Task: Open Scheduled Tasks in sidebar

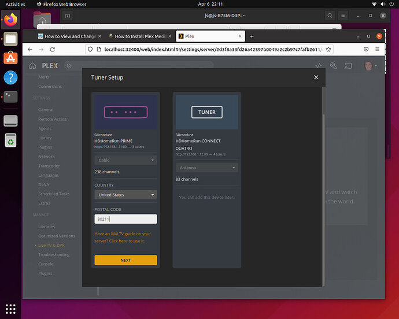Action: (x=54, y=194)
